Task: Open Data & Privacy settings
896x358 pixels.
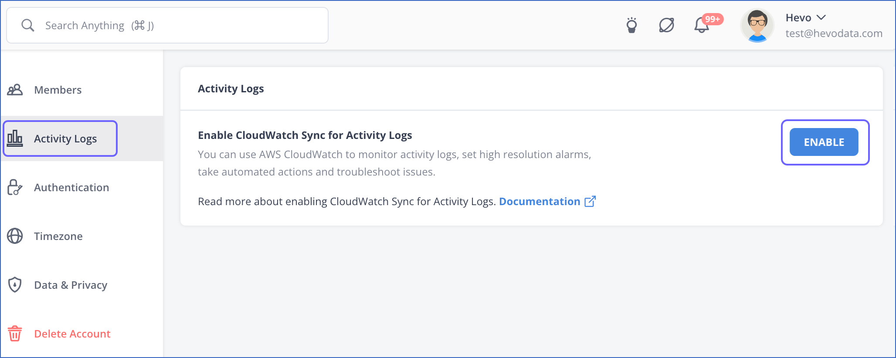Action: point(82,285)
